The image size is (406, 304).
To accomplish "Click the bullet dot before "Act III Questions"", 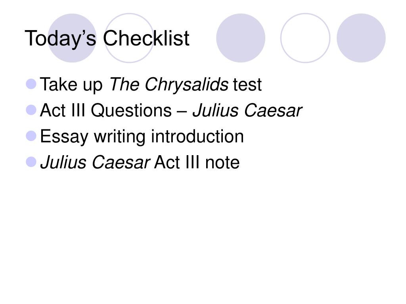I will click(31, 110).
